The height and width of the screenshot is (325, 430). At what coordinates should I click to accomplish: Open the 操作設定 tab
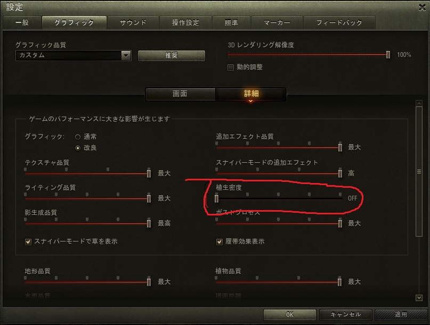(185, 22)
